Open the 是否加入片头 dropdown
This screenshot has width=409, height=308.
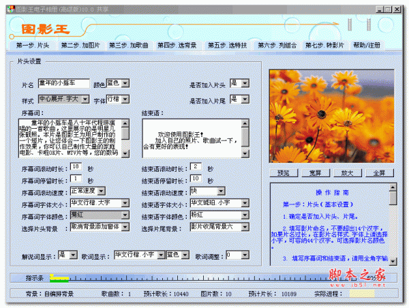pos(245,83)
